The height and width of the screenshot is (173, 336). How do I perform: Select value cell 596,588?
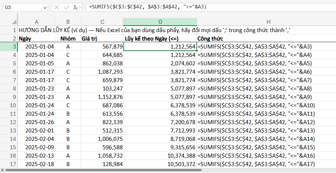[x=102, y=147]
